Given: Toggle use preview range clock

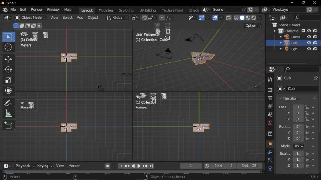Looking at the screenshot, I should (207, 166).
